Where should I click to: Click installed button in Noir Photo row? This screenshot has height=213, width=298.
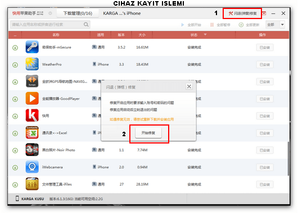(x=265, y=150)
